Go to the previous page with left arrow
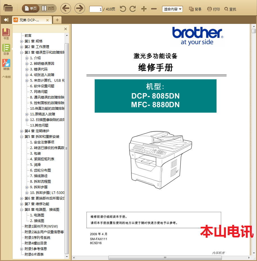Image resolution: width=257 pixels, height=261 pixels. [66, 8]
